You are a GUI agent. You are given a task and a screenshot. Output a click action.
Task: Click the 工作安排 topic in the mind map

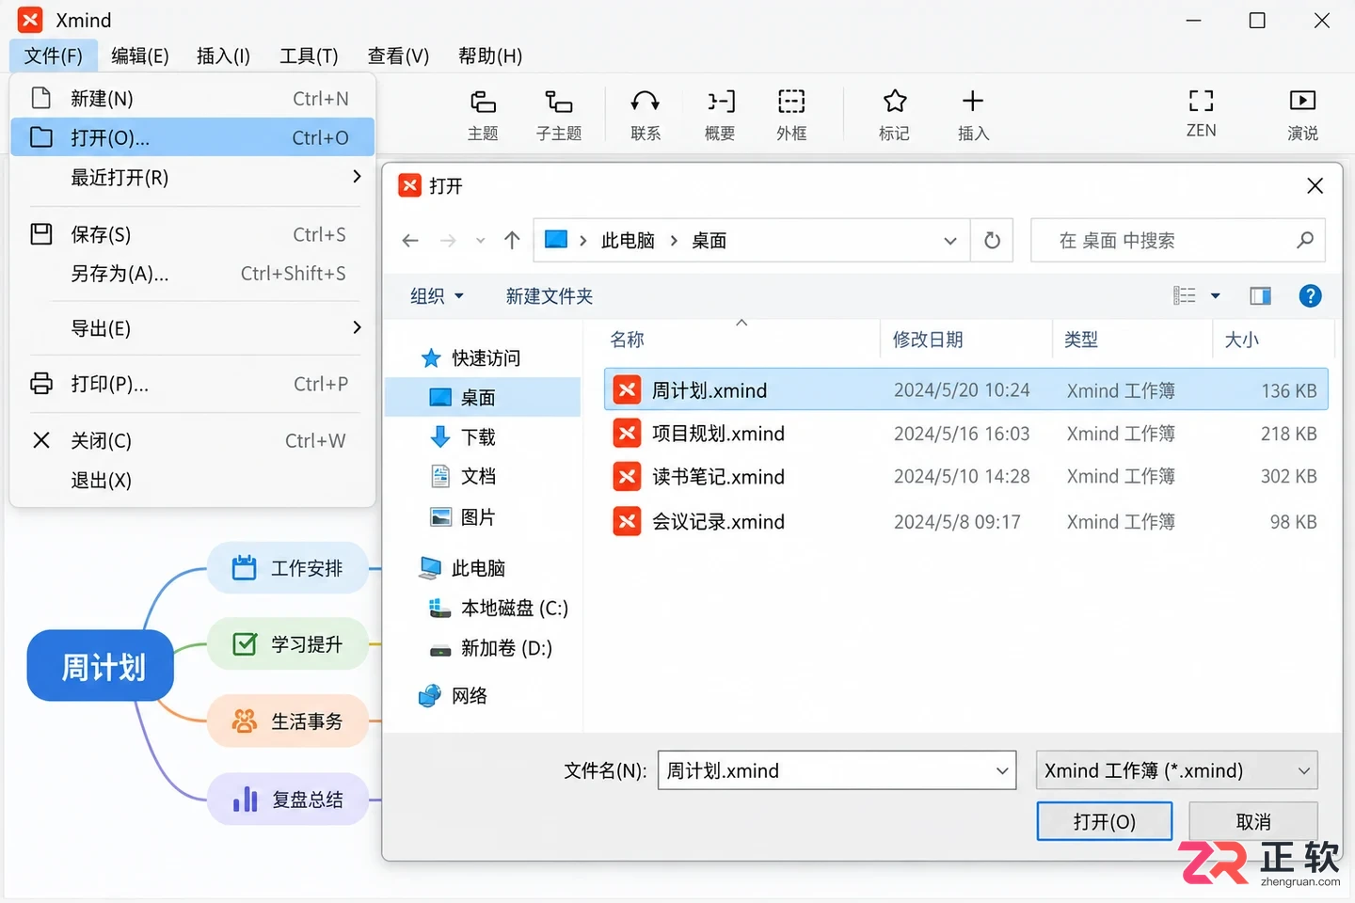pos(288,568)
